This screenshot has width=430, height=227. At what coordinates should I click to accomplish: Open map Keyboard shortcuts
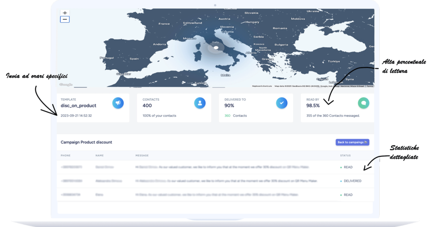click(x=262, y=86)
